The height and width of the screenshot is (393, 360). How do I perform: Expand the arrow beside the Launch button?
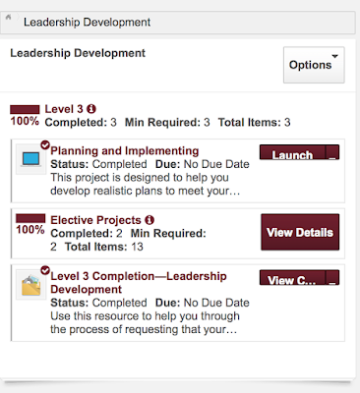point(332,152)
